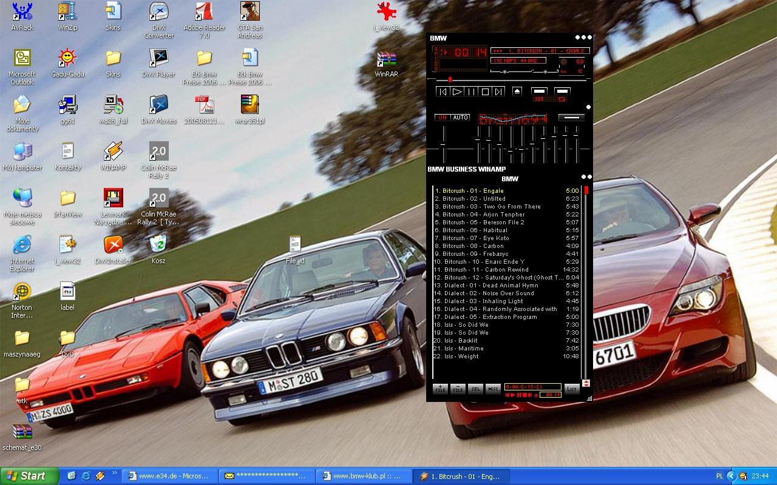Viewport: 777px width, 485px height.
Task: Click the Winamp play button
Action: click(456, 92)
